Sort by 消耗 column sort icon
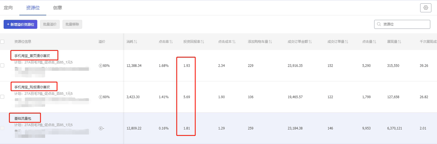 coord(136,42)
